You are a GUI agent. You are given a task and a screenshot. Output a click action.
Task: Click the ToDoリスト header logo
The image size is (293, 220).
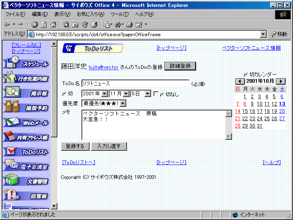(93, 48)
